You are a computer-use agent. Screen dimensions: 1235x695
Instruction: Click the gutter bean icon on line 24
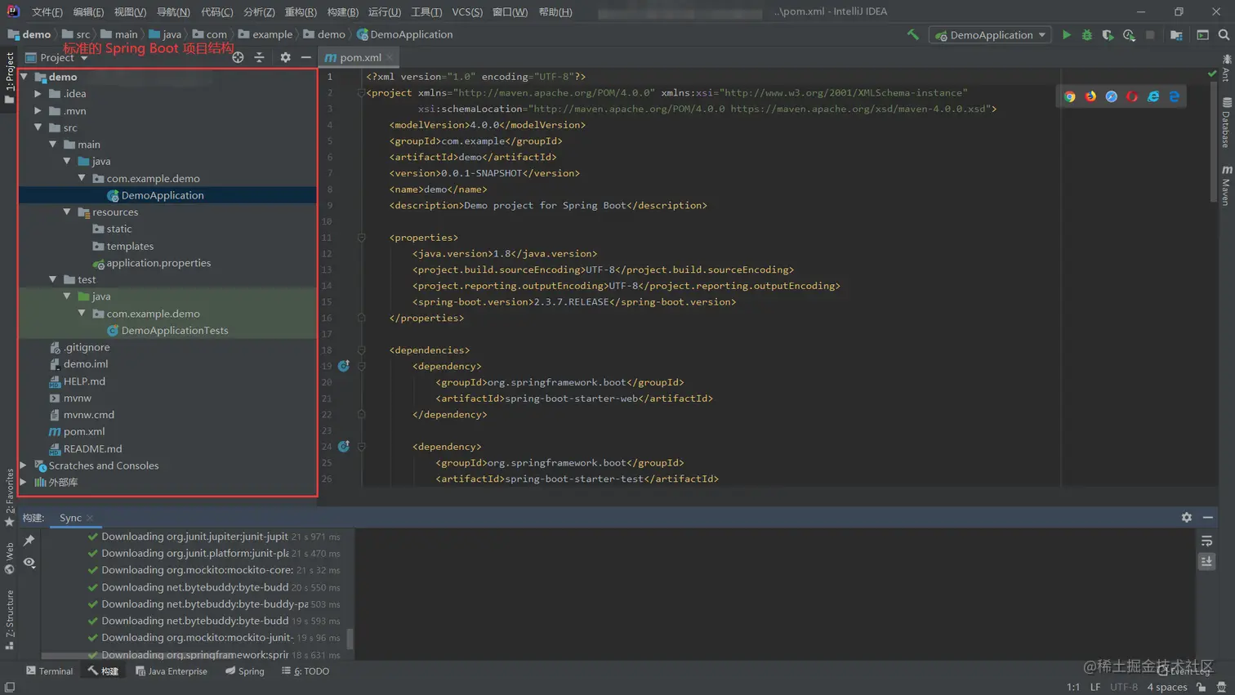pos(344,446)
